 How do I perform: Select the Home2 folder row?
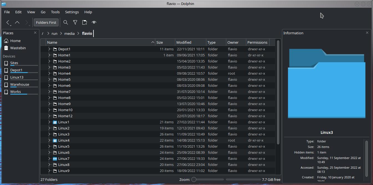tap(158, 61)
